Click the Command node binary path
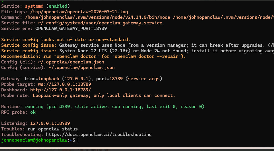This screenshot has height=151, width=274. (x=97, y=17)
